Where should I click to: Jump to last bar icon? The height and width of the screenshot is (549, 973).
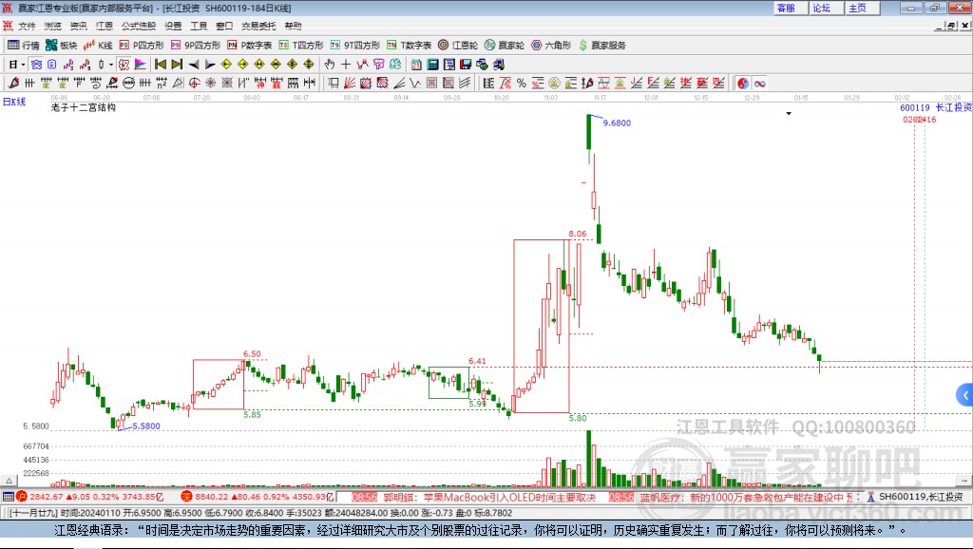tap(177, 65)
